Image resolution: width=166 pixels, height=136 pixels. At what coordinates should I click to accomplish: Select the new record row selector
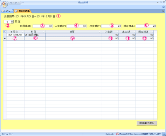(5, 39)
